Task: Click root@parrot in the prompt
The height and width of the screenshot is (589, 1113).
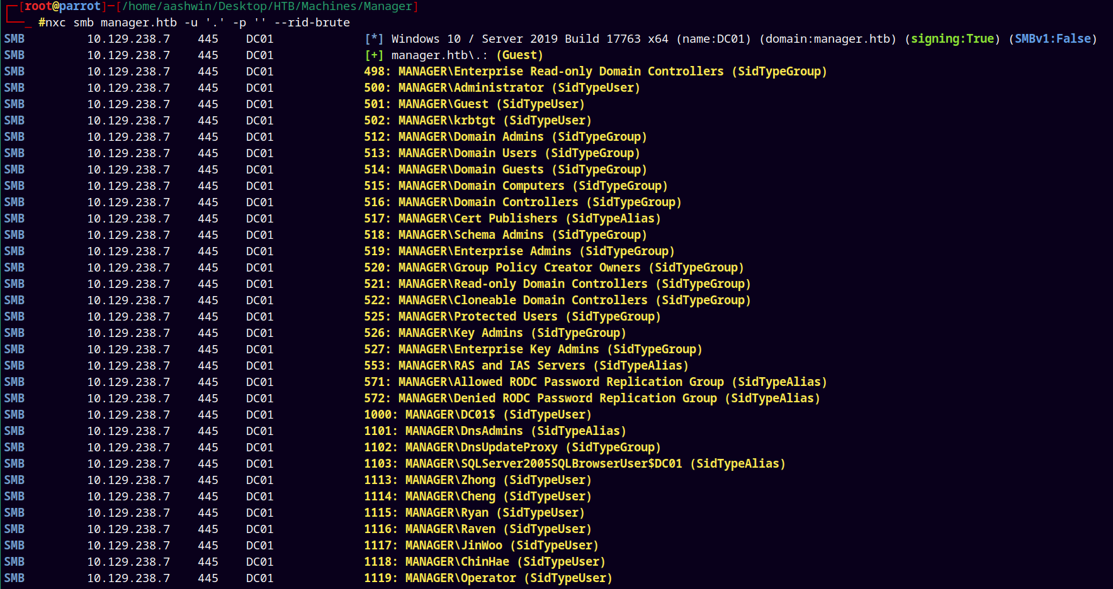Action: point(62,6)
